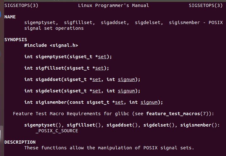Click the sigemptyset function name in its prototype
This screenshot has height=156, width=226.
[x=48, y=57]
